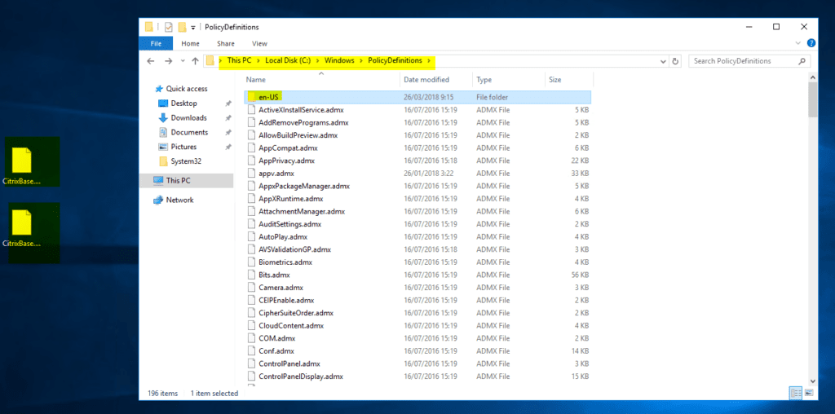Click the Windows segment in address path
Screen dimensions: 835x414
[339, 61]
